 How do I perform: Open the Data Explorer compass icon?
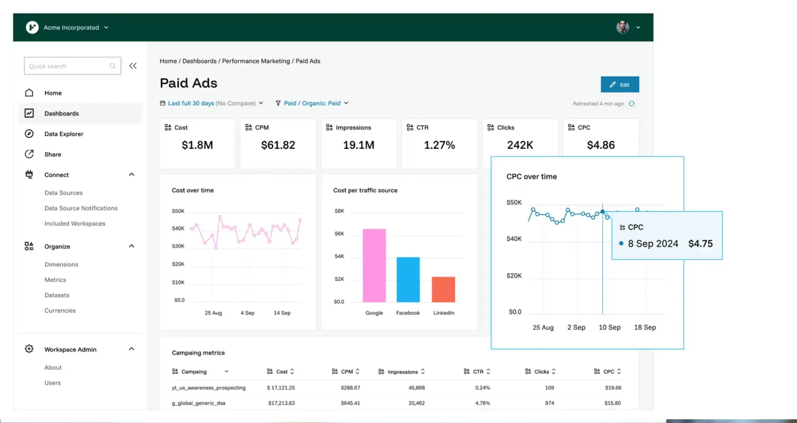coord(29,134)
